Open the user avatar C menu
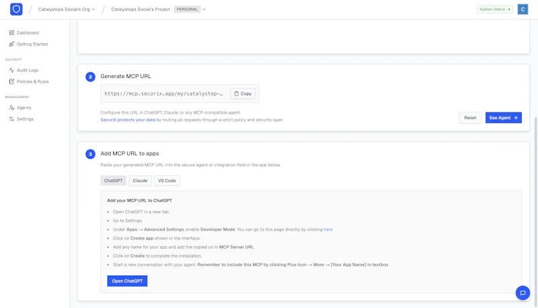This screenshot has height=308, width=538. (523, 9)
